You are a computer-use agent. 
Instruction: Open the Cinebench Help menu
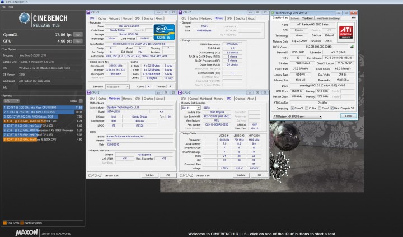click(11, 7)
